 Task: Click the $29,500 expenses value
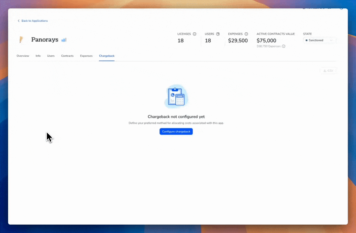pyautogui.click(x=238, y=40)
